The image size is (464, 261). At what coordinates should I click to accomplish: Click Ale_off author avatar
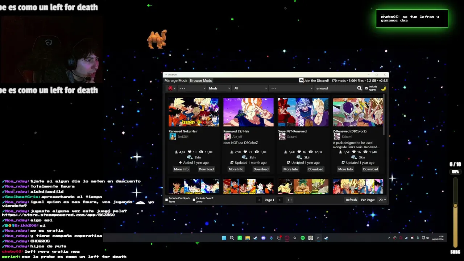(227, 137)
